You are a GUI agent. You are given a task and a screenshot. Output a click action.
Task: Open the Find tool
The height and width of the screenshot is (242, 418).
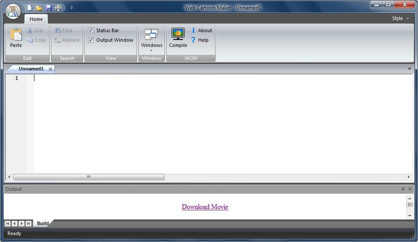pos(63,30)
